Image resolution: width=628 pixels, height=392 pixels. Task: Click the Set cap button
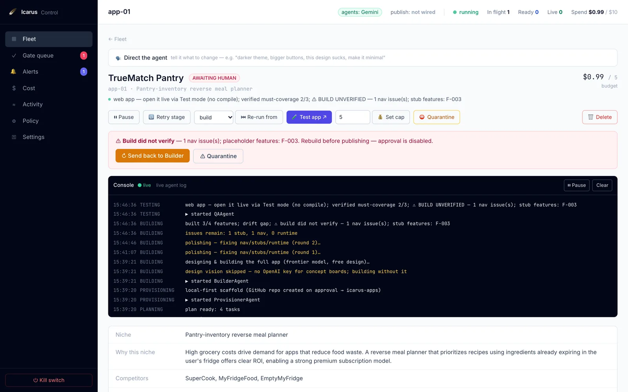pyautogui.click(x=391, y=117)
